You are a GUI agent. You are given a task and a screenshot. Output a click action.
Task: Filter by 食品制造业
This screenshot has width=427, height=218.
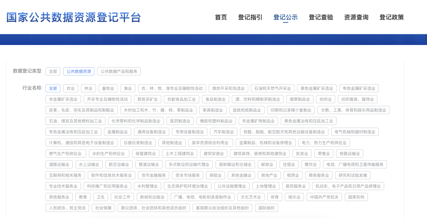coord(216,99)
